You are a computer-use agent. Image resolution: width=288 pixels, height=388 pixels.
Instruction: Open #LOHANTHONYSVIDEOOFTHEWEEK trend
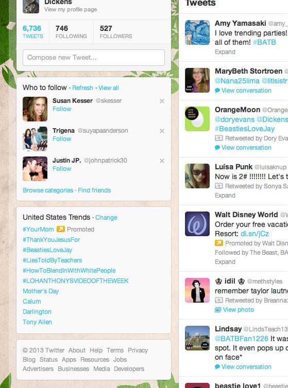(76, 281)
